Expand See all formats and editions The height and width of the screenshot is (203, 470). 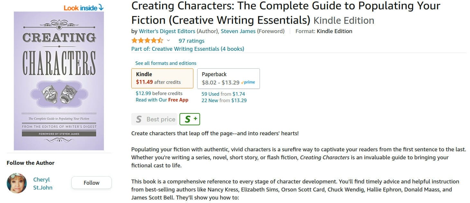point(166,63)
